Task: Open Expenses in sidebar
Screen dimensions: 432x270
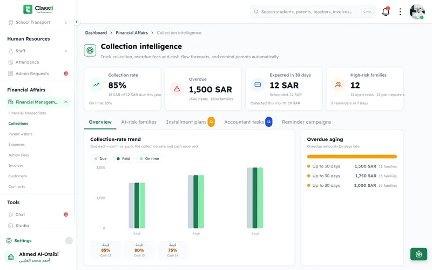Action: click(x=17, y=145)
